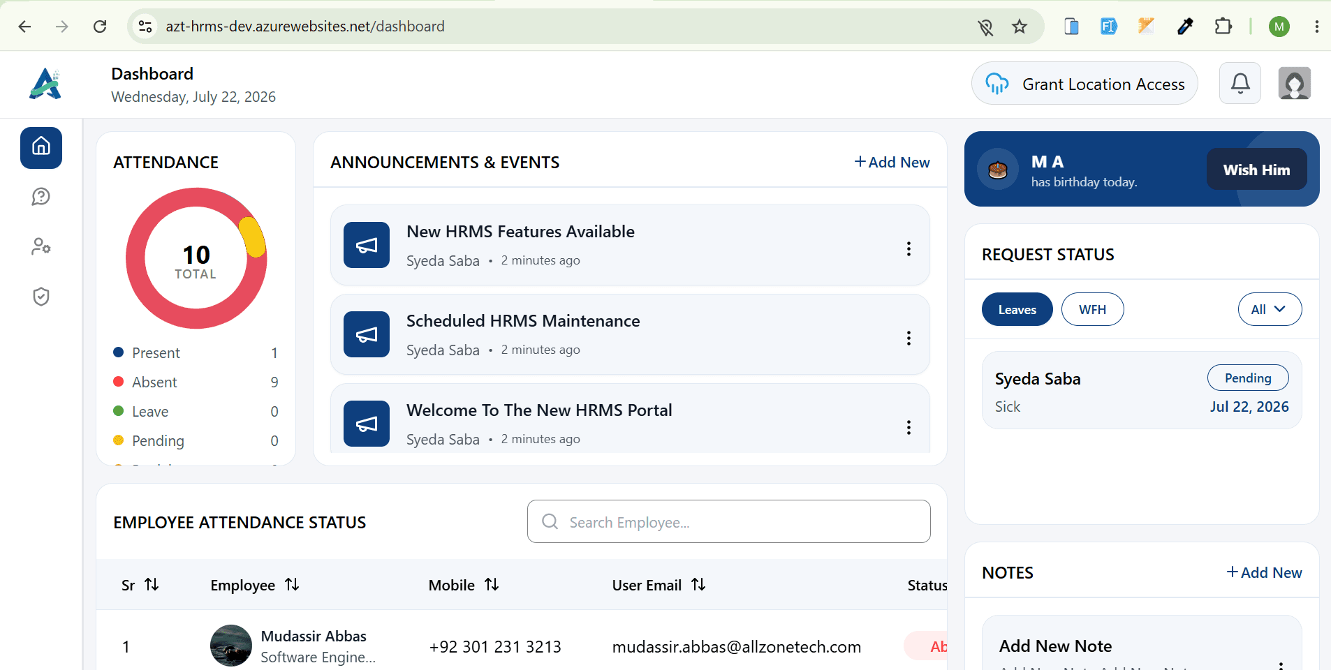1331x670 pixels.
Task: Open the Home dashboard sidebar icon
Action: coord(41,148)
